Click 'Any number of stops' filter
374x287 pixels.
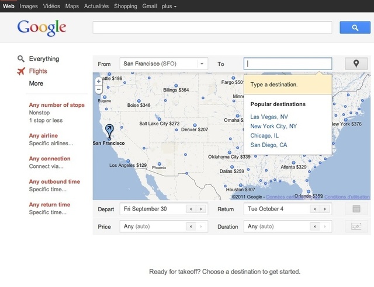57,106
